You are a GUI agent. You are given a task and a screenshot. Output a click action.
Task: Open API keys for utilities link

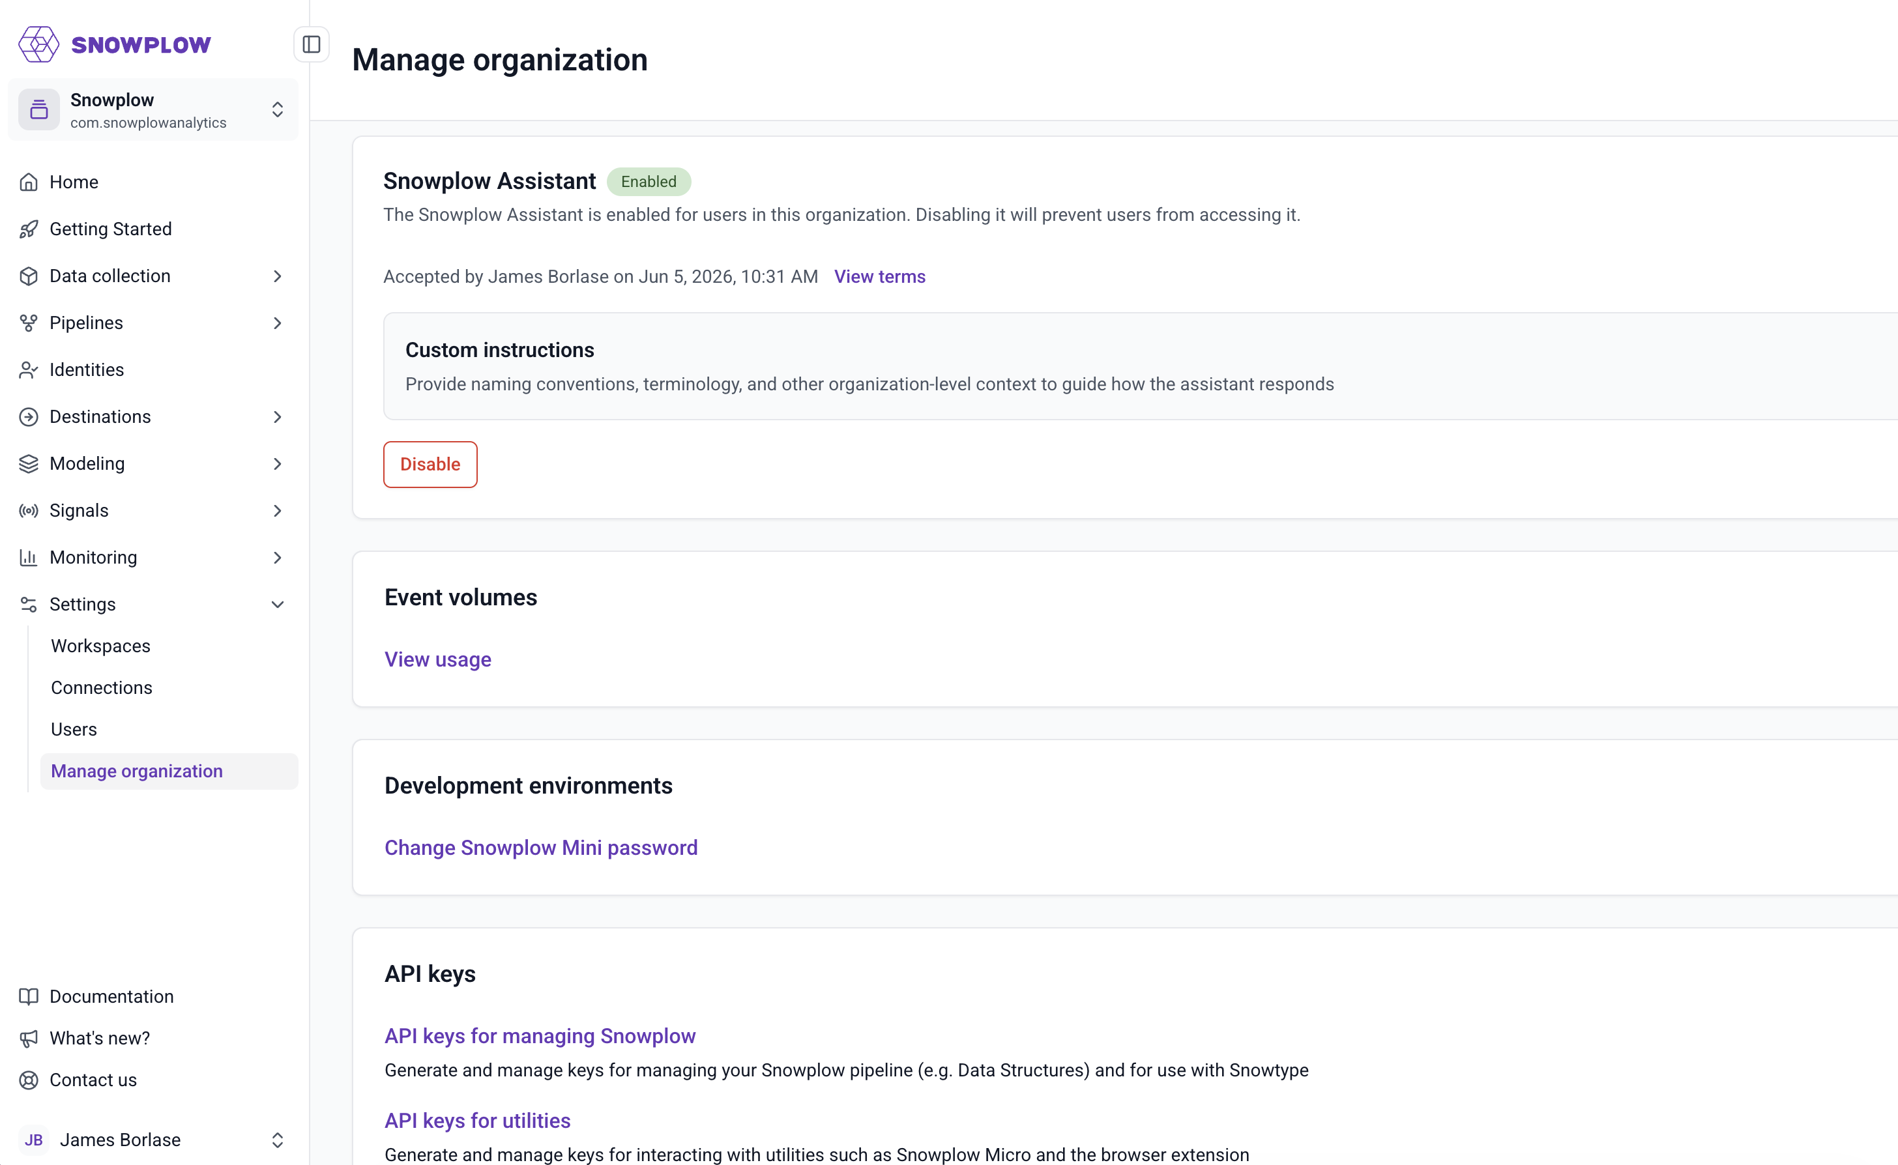click(x=477, y=1121)
